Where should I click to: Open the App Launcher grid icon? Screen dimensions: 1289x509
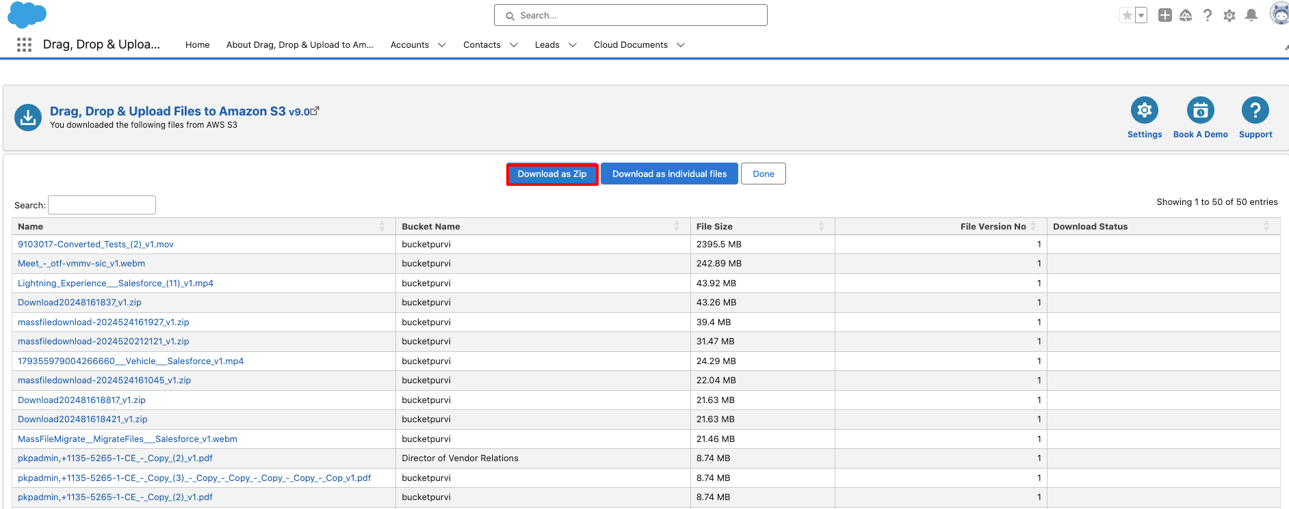24,44
